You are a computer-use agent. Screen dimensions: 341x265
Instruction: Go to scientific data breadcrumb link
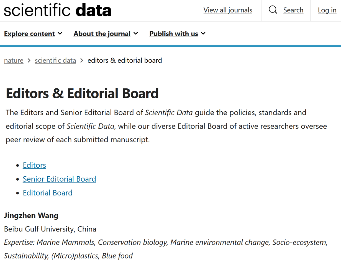(x=55, y=61)
